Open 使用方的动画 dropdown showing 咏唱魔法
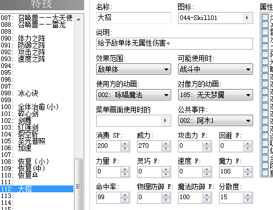Viewport: 273px width, 210px height. [134, 95]
